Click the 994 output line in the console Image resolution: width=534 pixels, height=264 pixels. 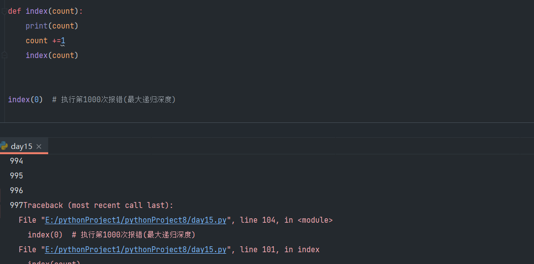[17, 161]
